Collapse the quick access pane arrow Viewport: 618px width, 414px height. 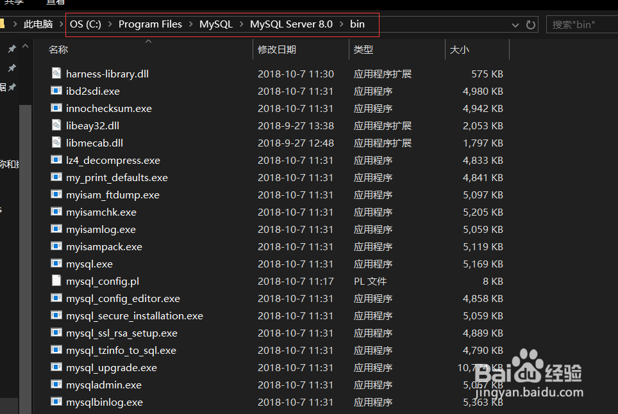[x=25, y=47]
